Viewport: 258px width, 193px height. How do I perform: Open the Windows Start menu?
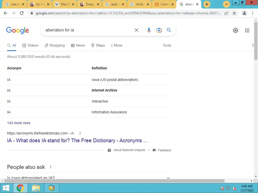point(6,188)
